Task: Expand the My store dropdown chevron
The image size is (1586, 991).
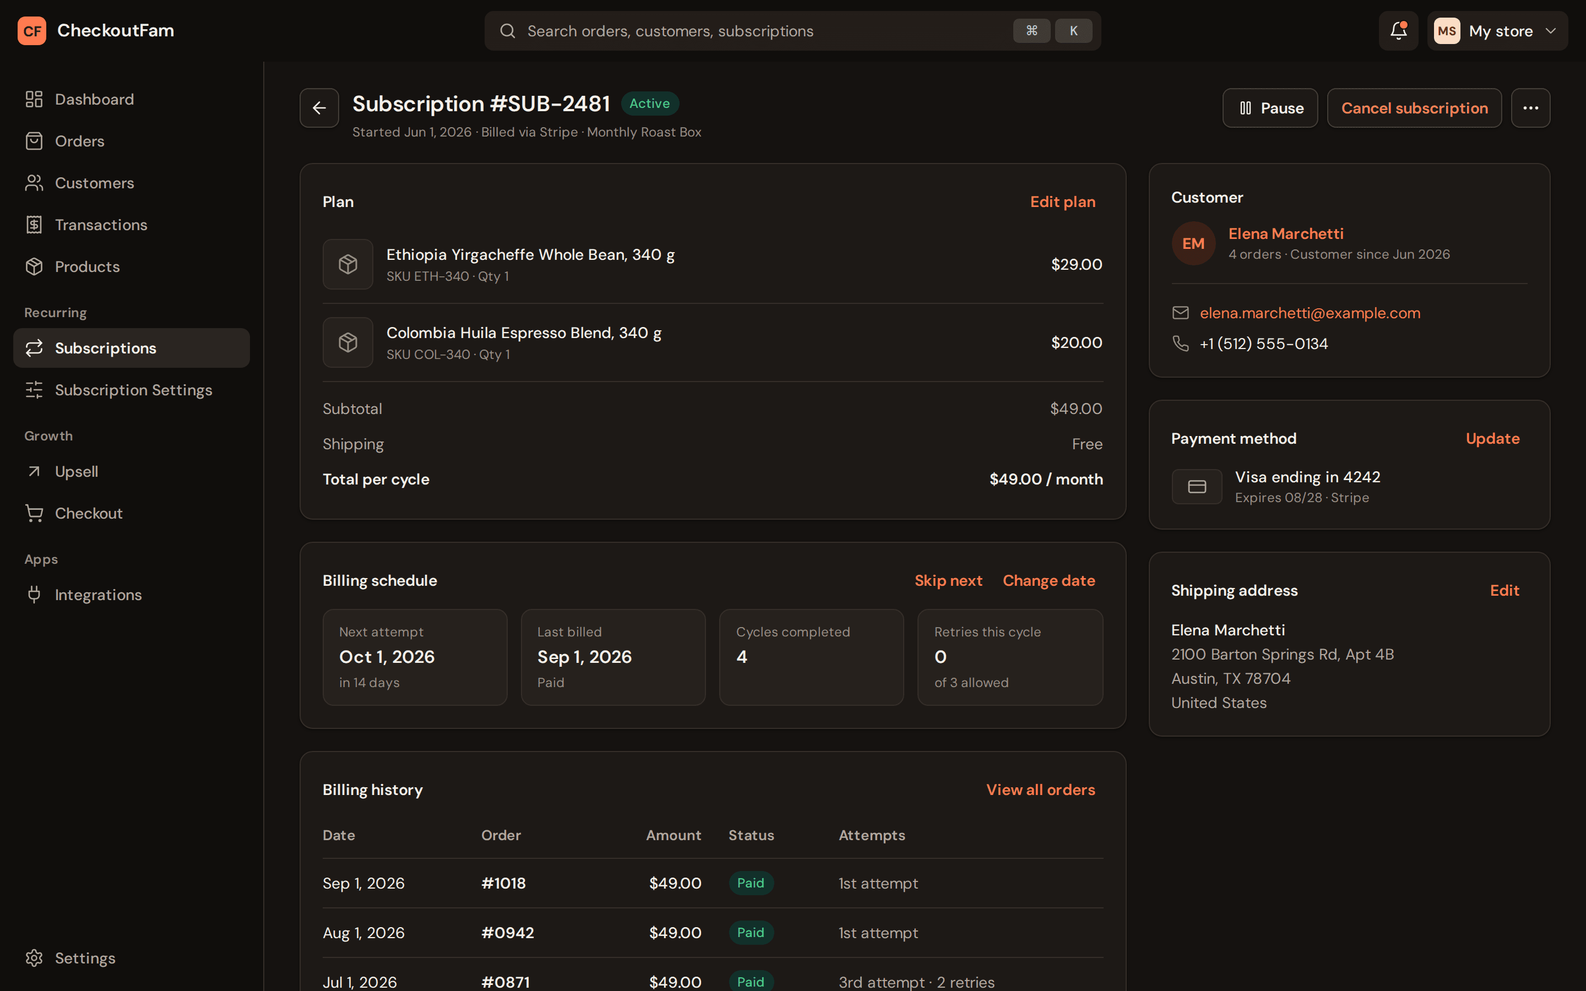Action: pos(1551,31)
